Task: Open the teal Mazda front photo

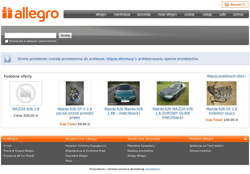Action: coord(124,93)
